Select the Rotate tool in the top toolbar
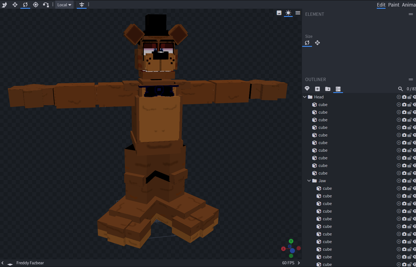 click(25, 5)
